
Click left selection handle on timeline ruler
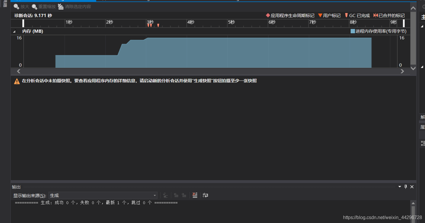point(23,23)
